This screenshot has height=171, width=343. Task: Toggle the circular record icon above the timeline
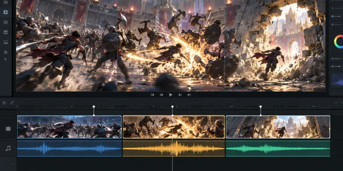tap(4, 103)
